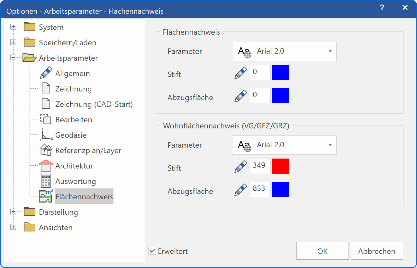Uncheck the Erweitert checkbox
This screenshot has height=268, width=417.
(152, 251)
